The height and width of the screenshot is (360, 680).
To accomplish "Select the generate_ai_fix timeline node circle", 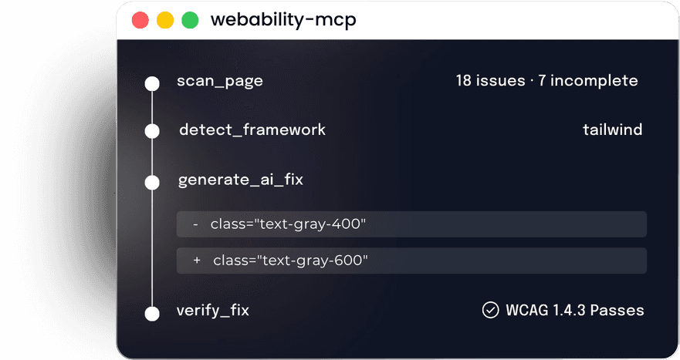I will click(152, 183).
